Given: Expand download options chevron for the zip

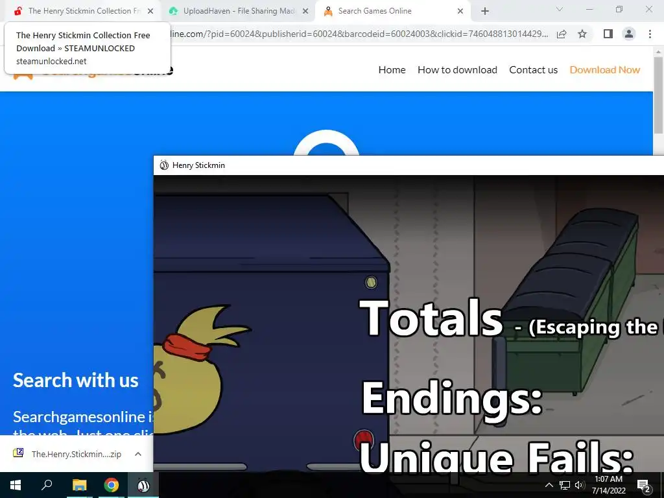Looking at the screenshot, I should [x=138, y=454].
